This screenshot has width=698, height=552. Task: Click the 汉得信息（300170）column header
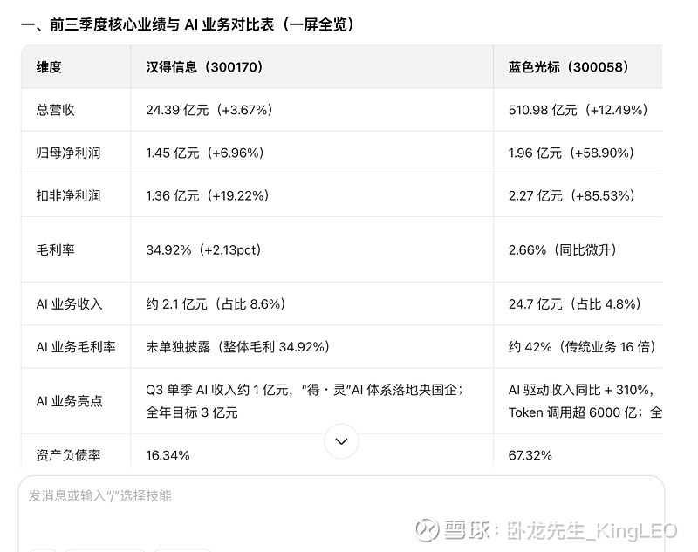pos(311,67)
